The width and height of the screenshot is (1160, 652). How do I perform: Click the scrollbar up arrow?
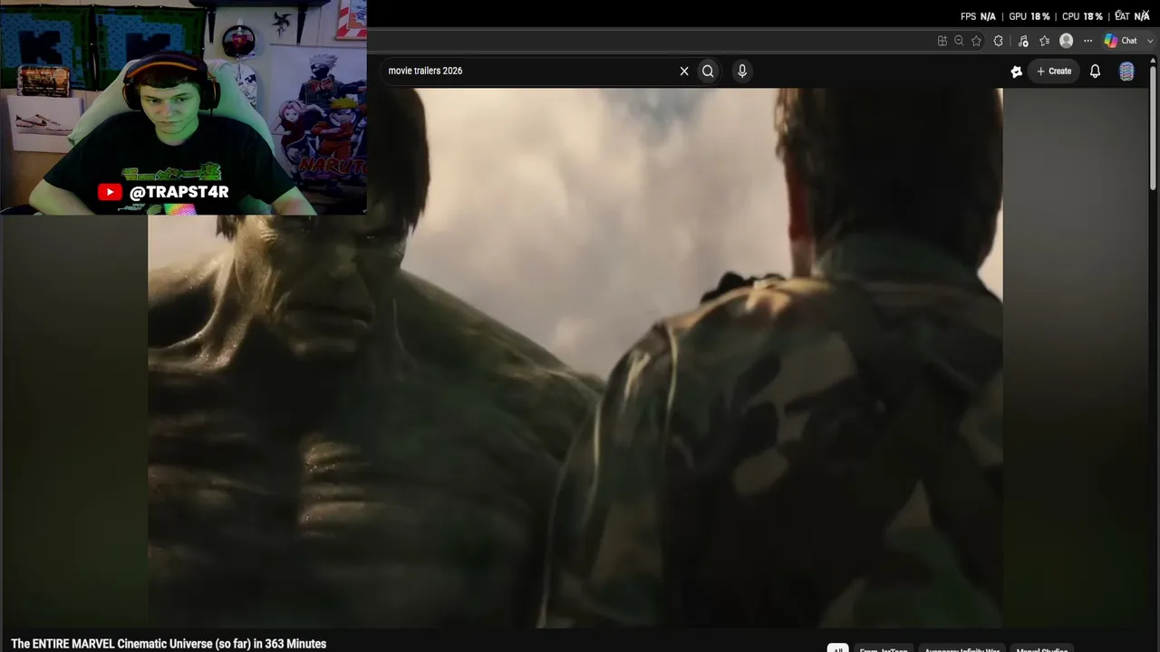pyautogui.click(x=1153, y=61)
